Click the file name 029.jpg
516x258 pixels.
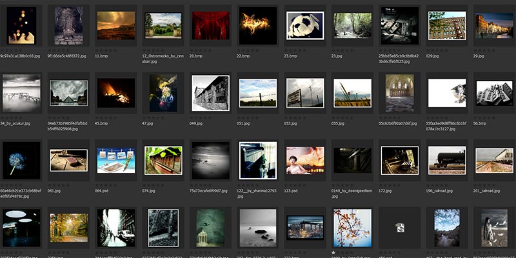pos(432,56)
